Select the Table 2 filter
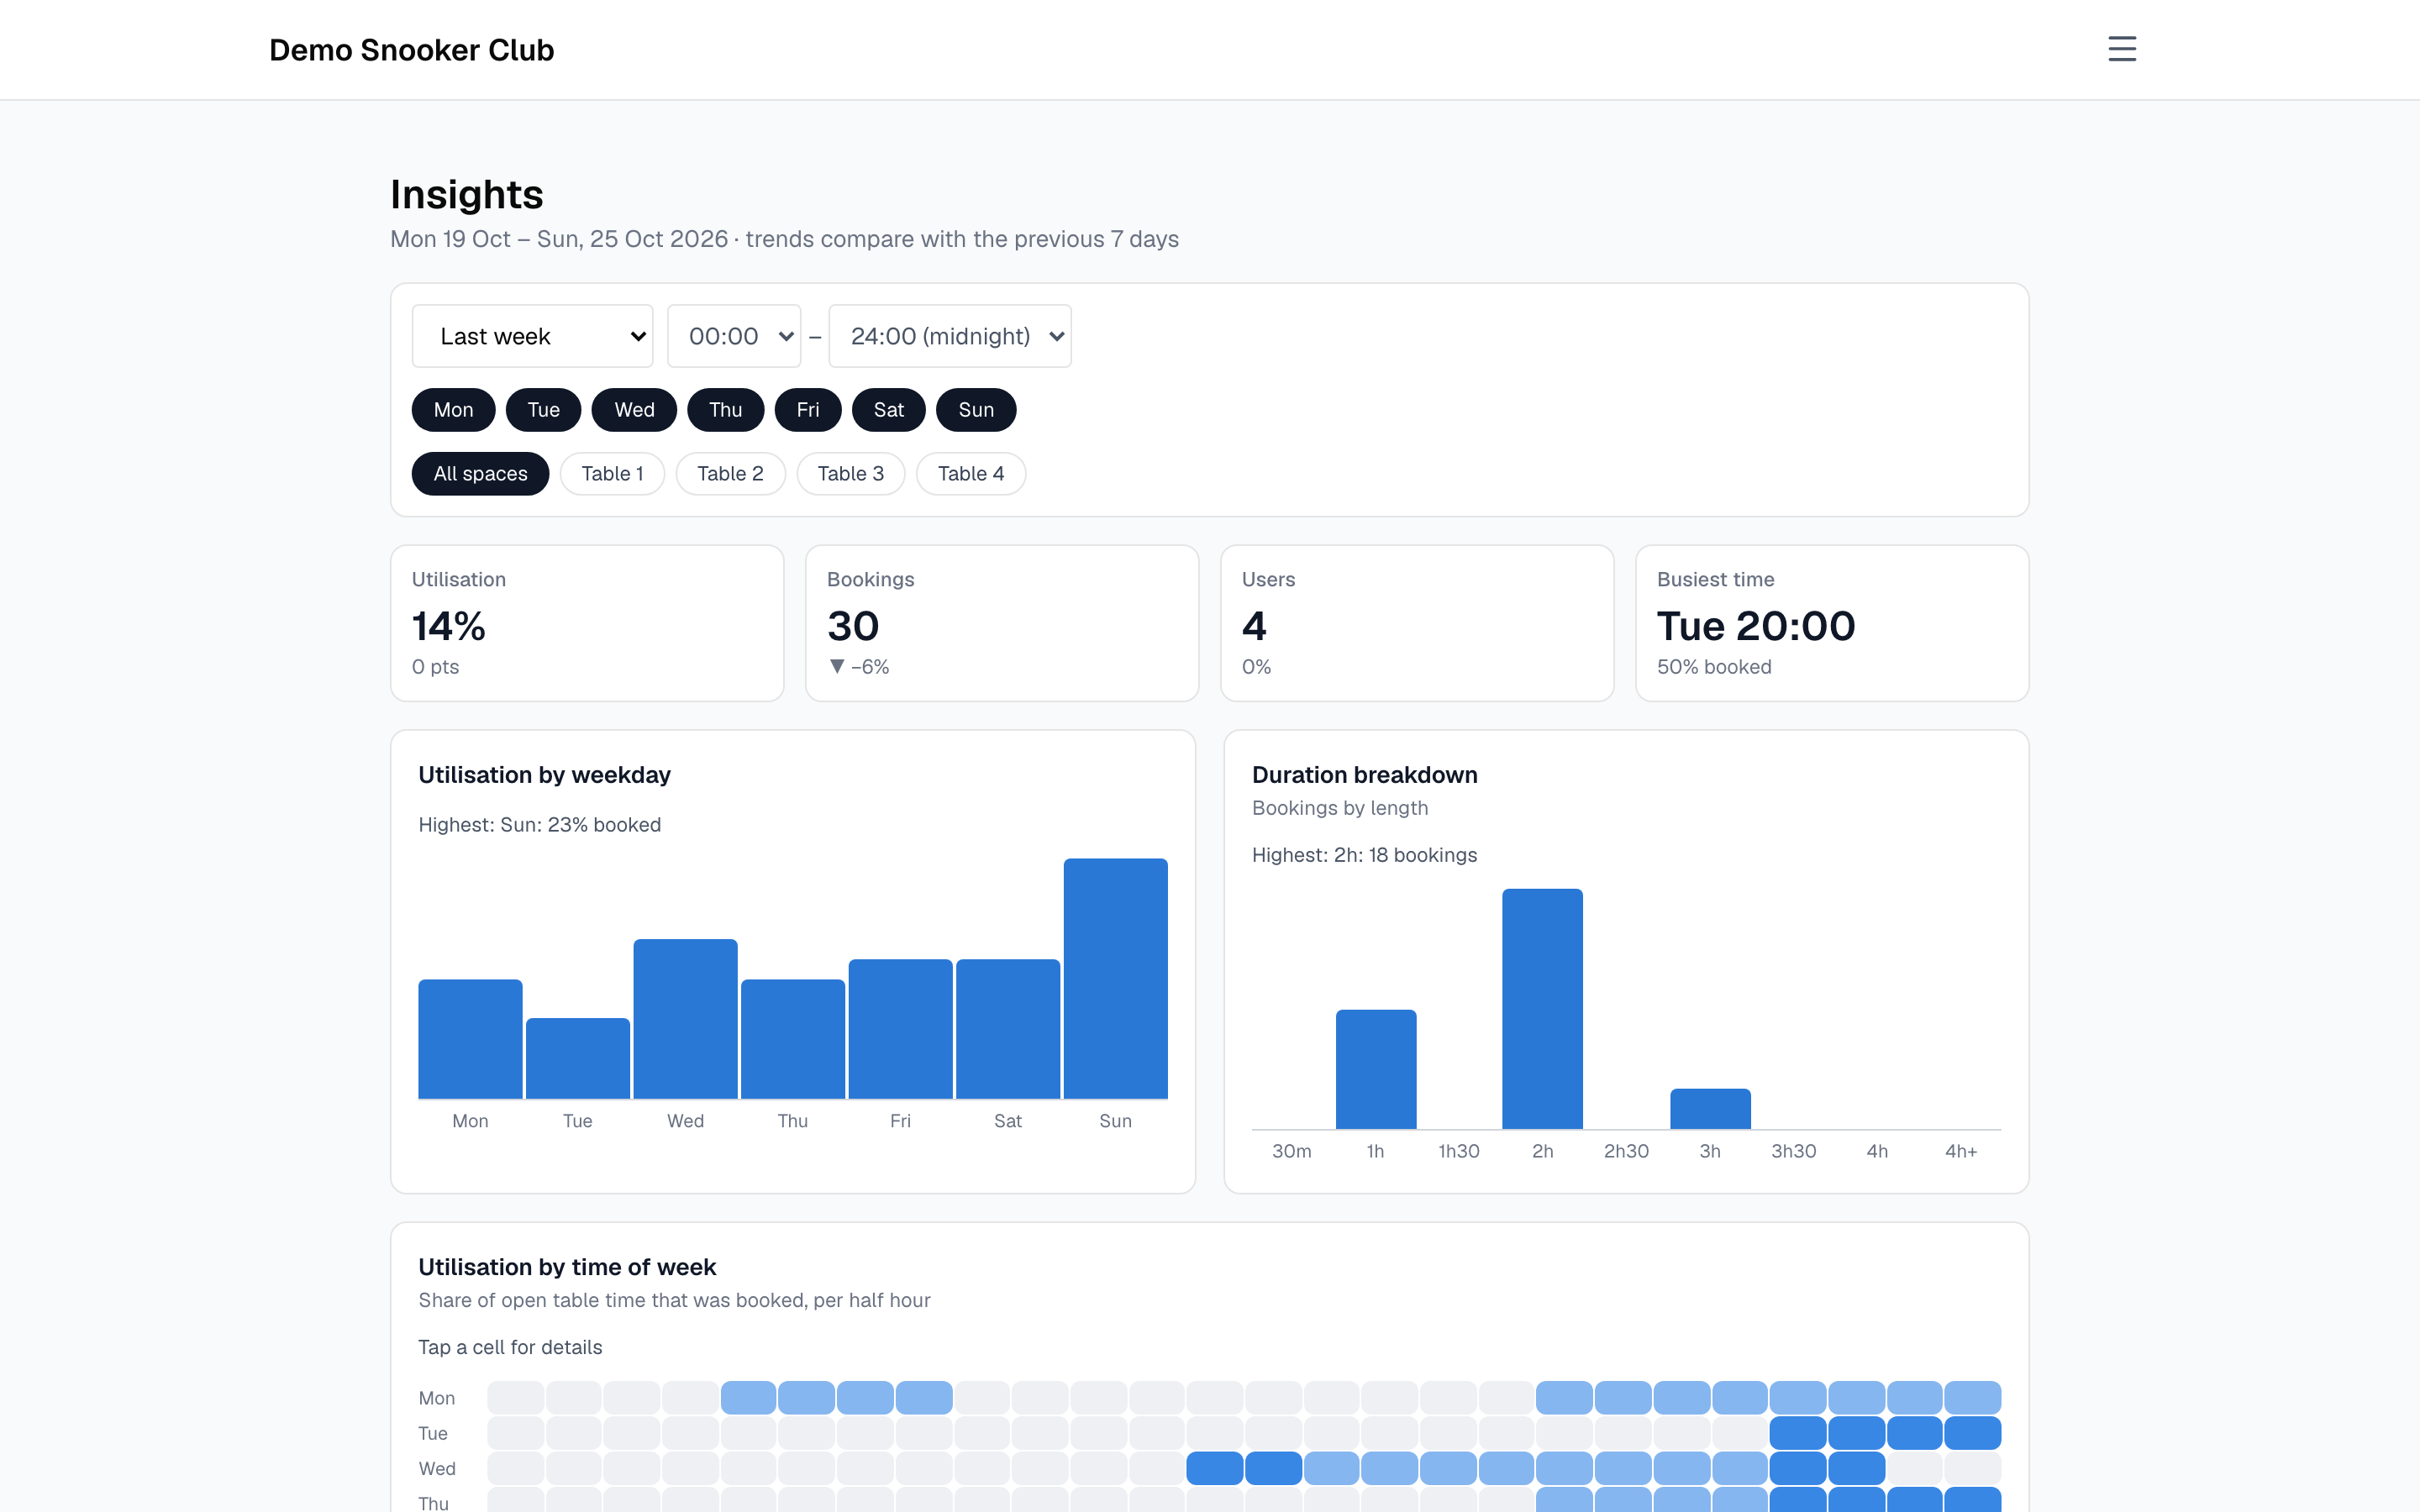Image resolution: width=2420 pixels, height=1512 pixels. pyautogui.click(x=730, y=474)
